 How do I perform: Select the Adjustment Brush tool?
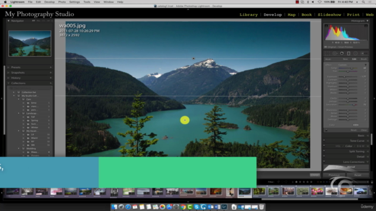(x=364, y=53)
